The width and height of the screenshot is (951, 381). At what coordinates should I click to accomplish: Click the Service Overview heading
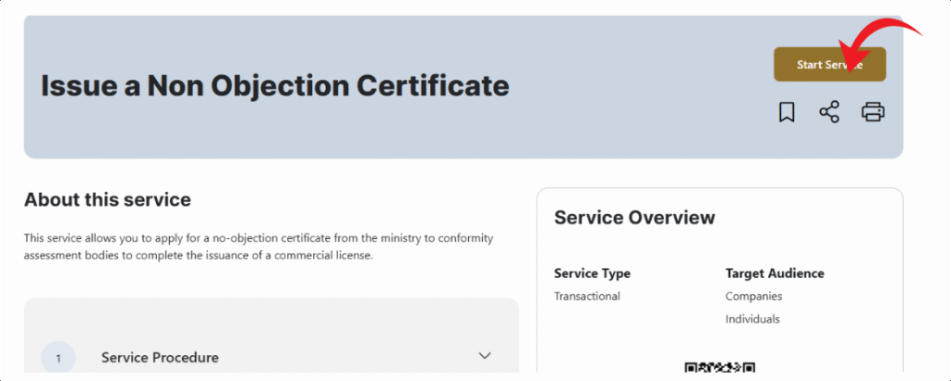pyautogui.click(x=634, y=218)
